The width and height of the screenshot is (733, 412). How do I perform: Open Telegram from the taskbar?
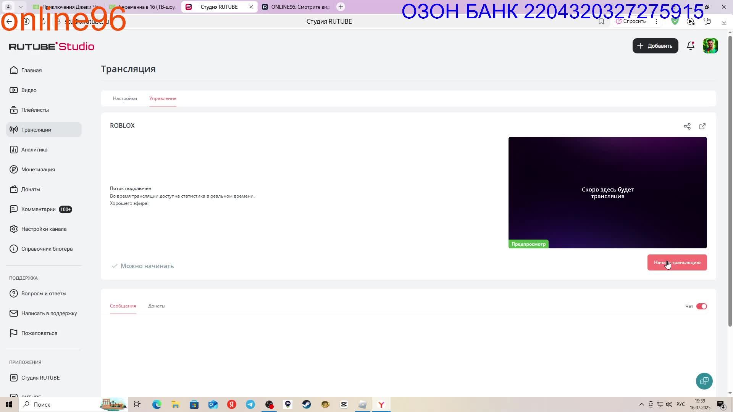[x=250, y=404]
